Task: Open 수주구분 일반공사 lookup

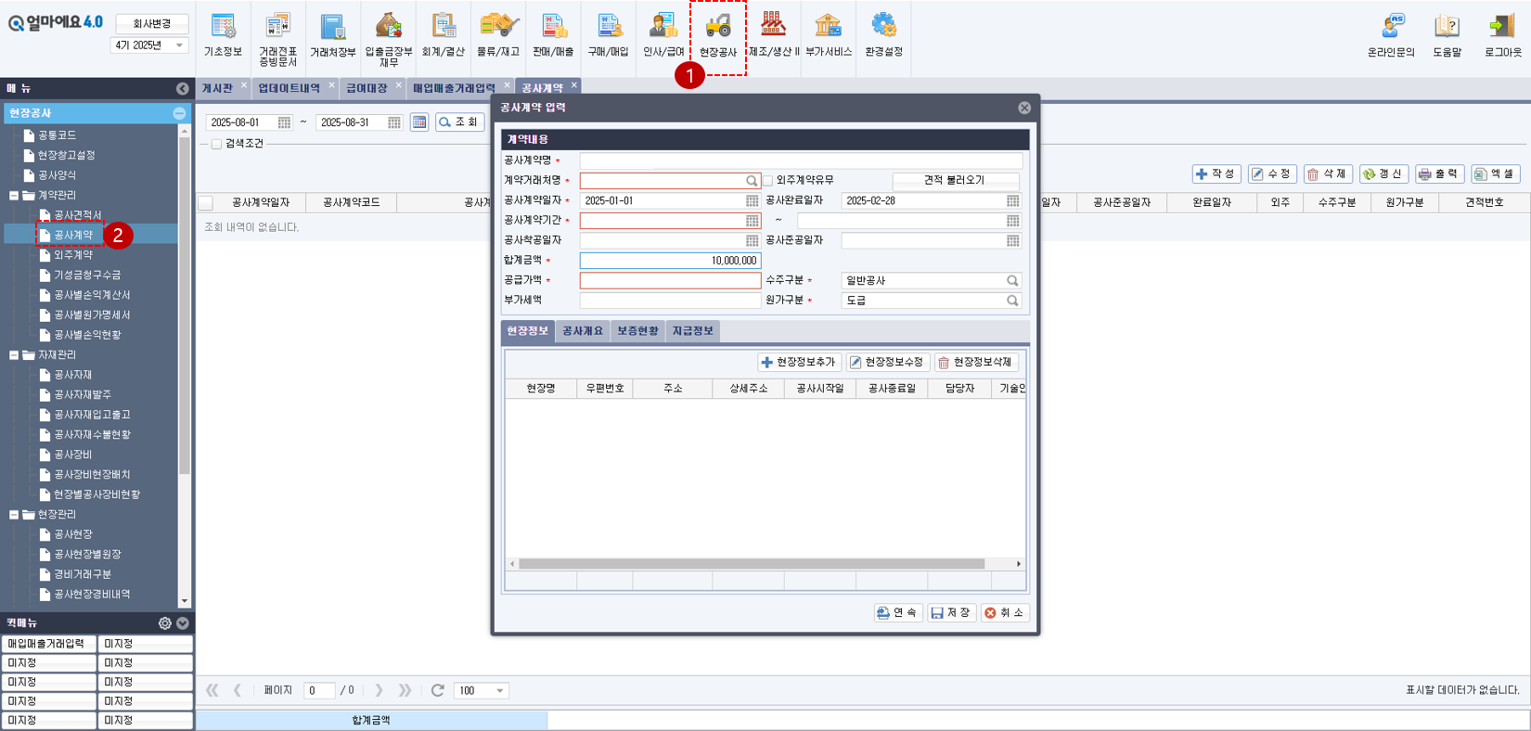Action: (x=1012, y=280)
